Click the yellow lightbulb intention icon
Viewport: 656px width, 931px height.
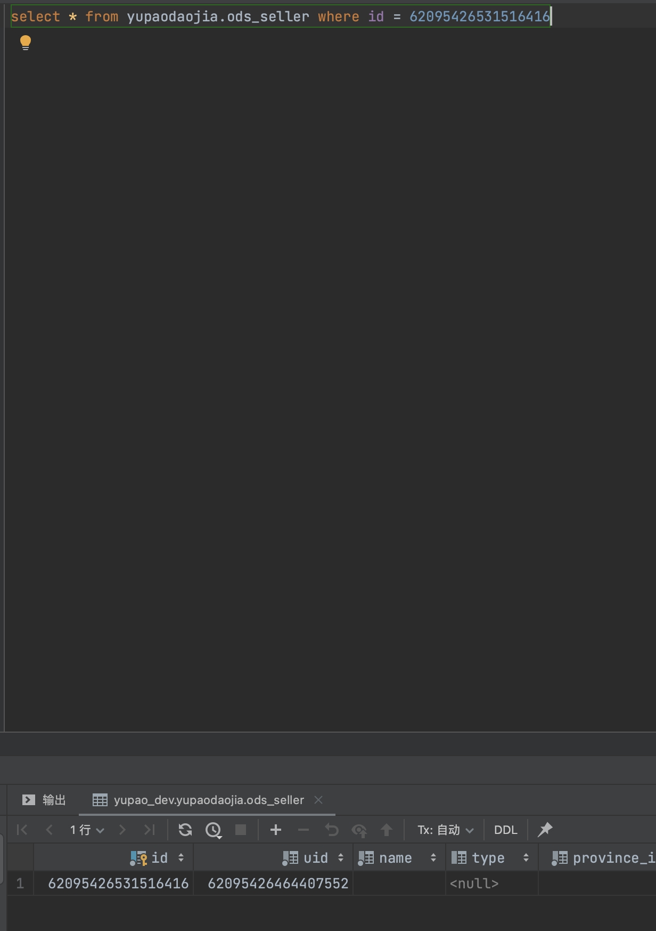click(26, 43)
